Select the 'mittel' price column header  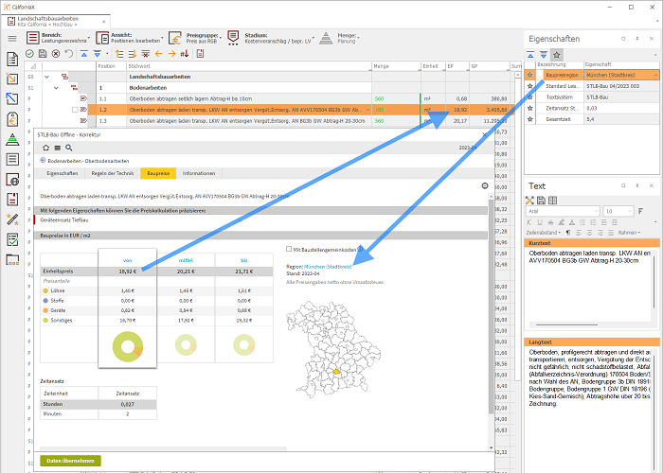click(x=186, y=260)
